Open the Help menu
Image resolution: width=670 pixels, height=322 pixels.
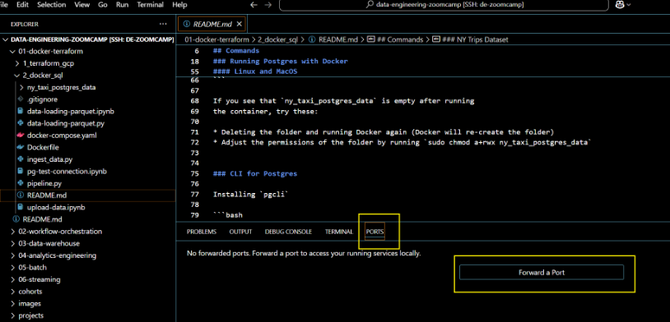pyautogui.click(x=179, y=5)
